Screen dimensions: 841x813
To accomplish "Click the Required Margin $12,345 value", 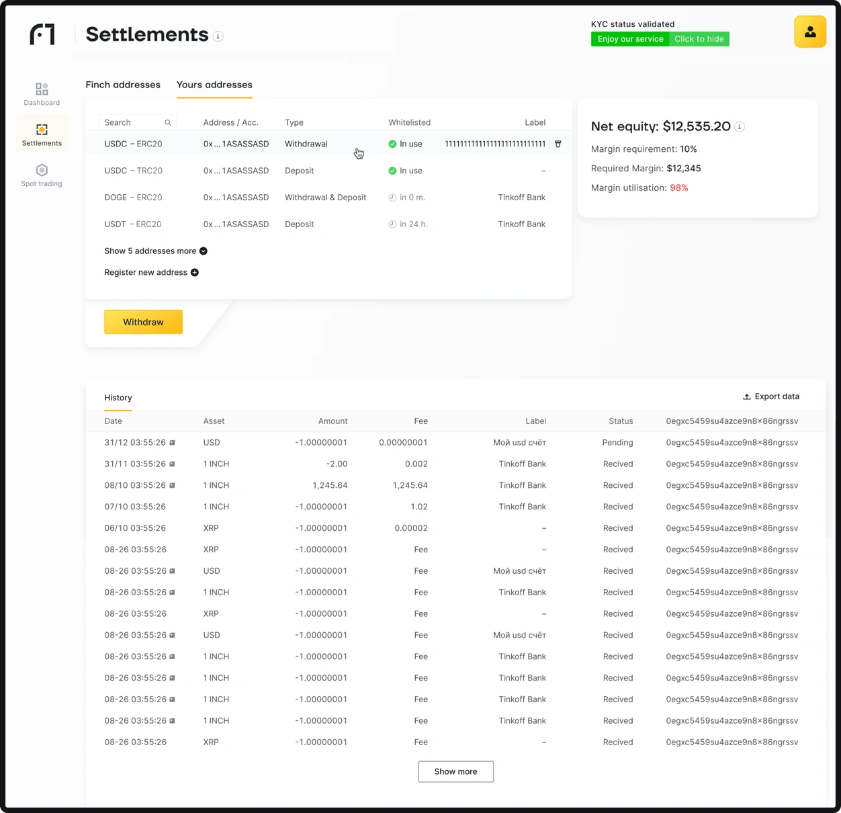I will click(x=683, y=169).
